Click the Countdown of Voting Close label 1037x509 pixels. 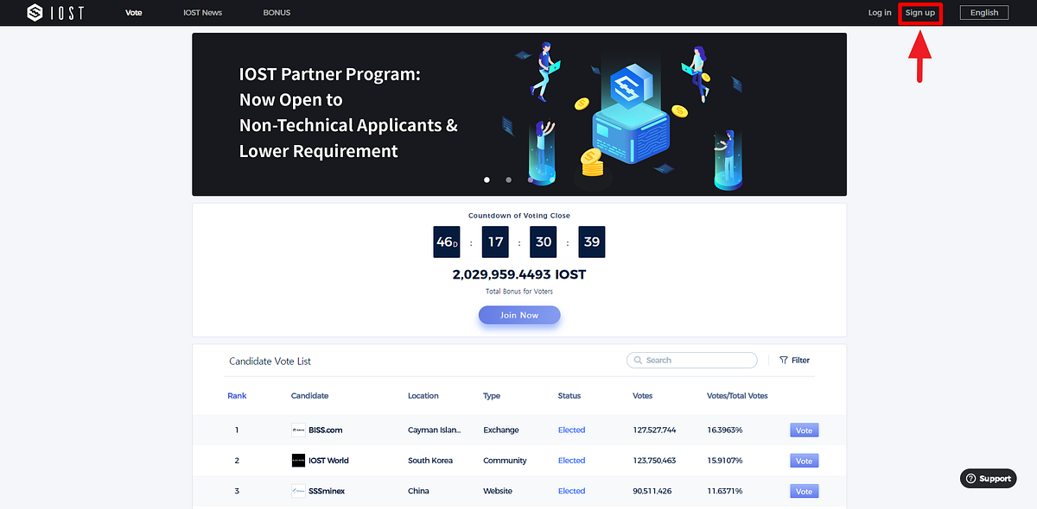click(519, 216)
